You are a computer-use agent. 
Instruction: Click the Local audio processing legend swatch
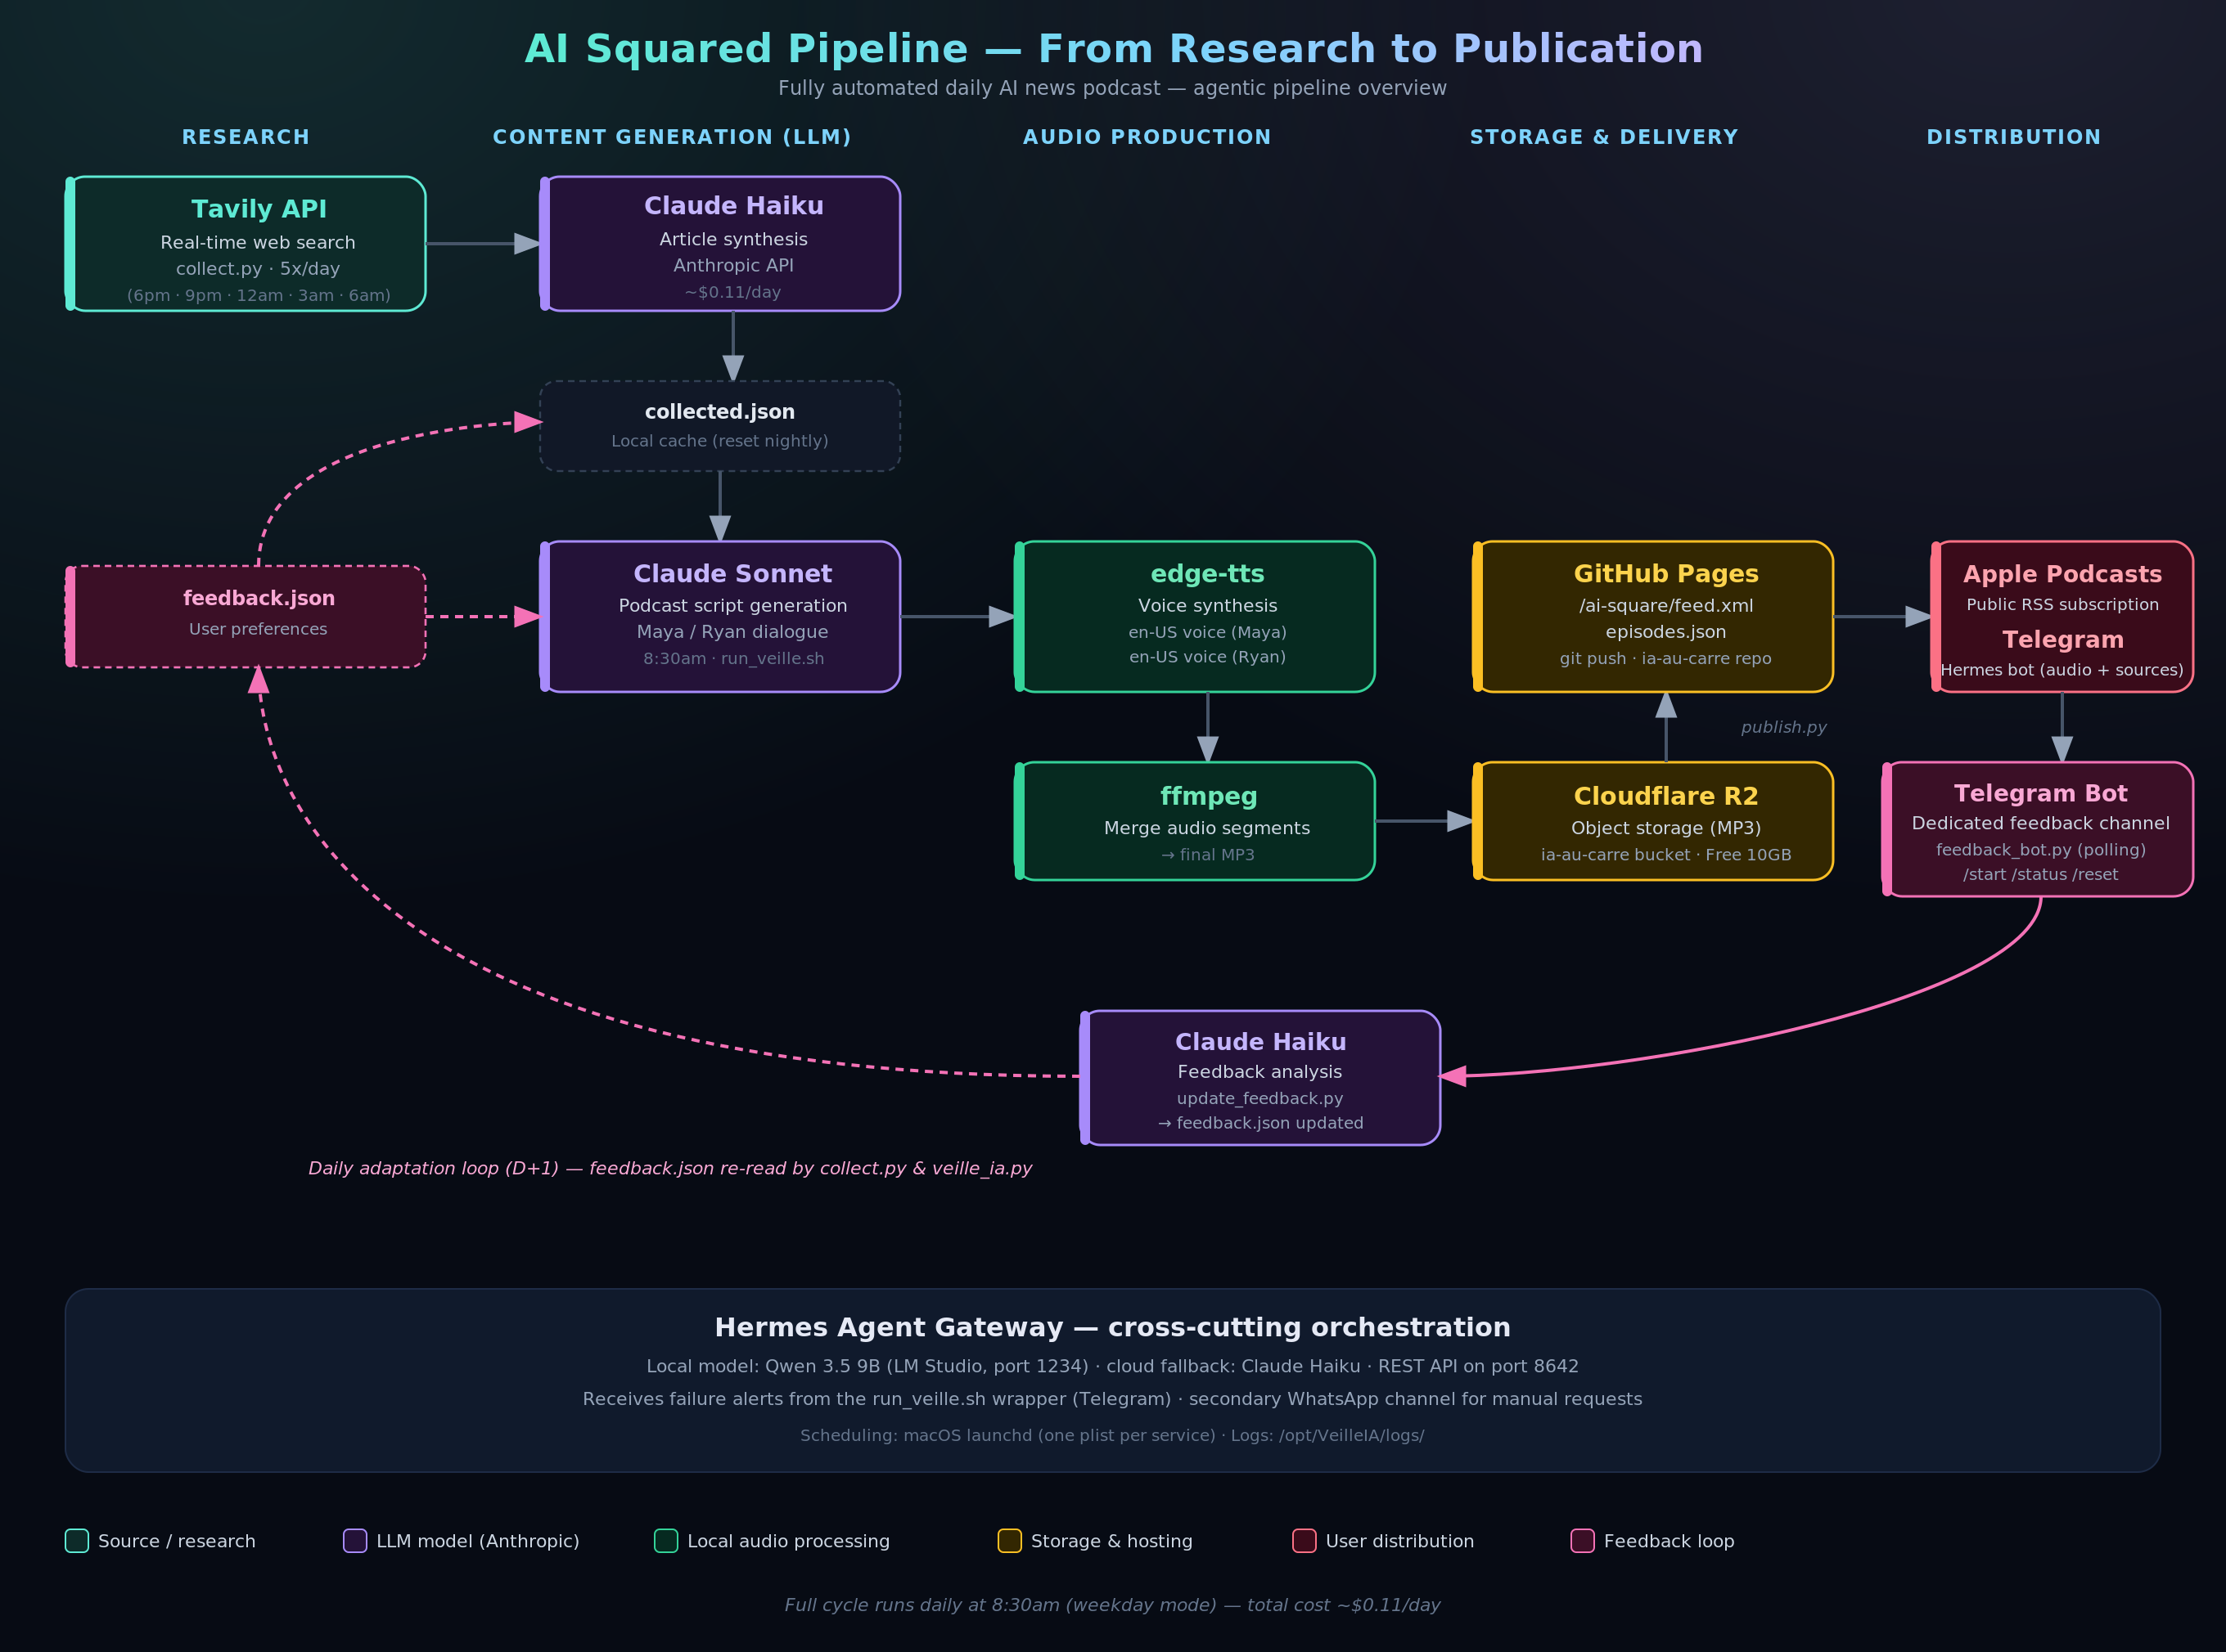666,1541
